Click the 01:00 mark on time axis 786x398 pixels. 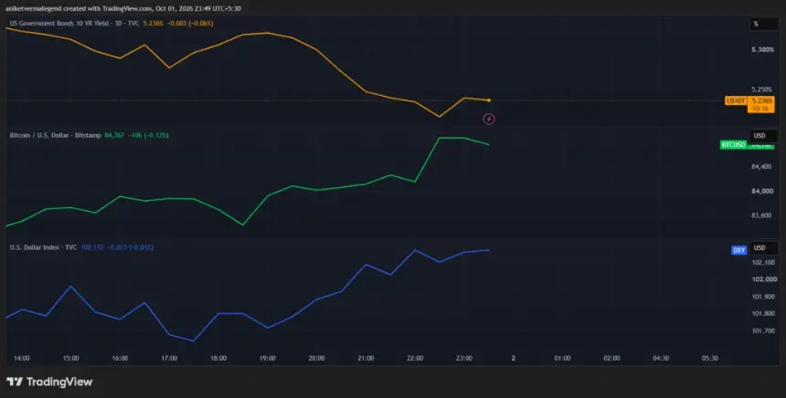point(562,359)
